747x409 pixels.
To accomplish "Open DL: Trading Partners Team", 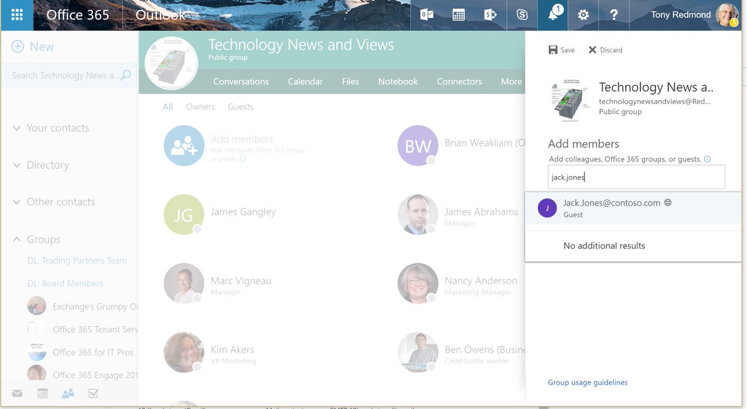I will coord(77,260).
